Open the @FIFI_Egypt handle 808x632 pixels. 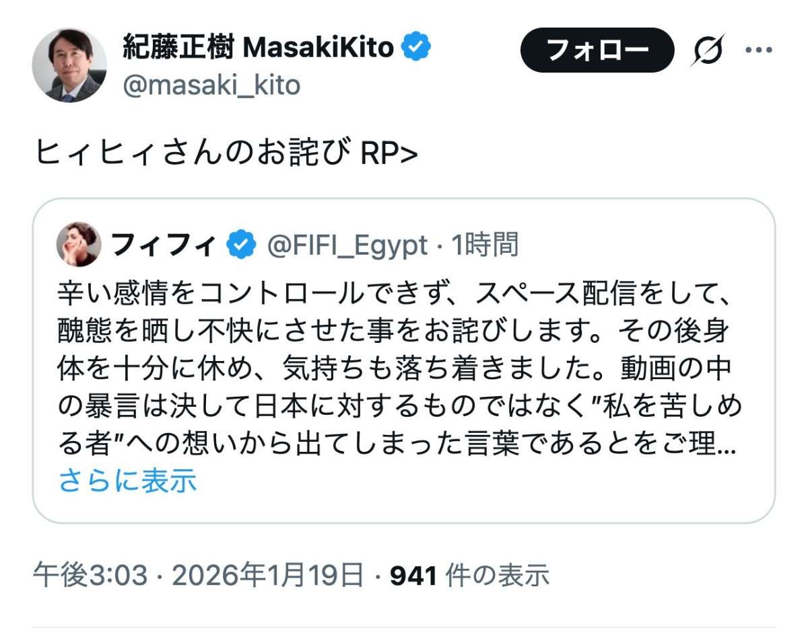point(347,246)
